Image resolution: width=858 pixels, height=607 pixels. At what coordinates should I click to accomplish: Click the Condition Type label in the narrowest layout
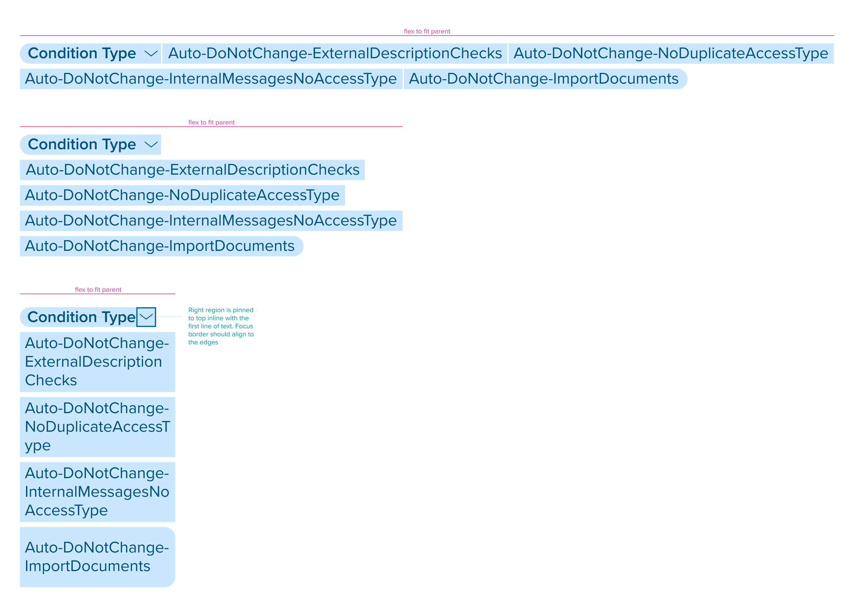(x=81, y=317)
